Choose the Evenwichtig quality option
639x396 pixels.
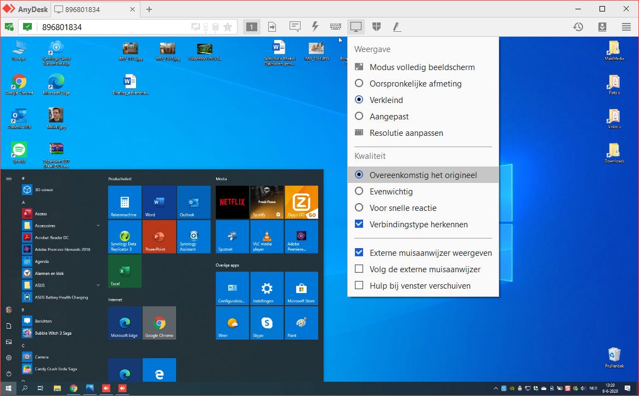tap(398, 192)
